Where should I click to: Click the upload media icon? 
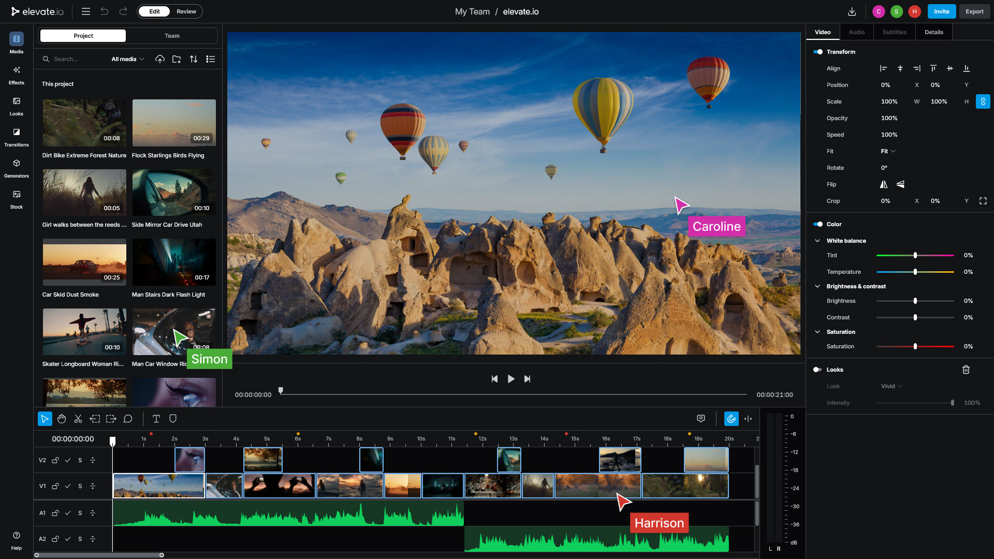(x=160, y=59)
